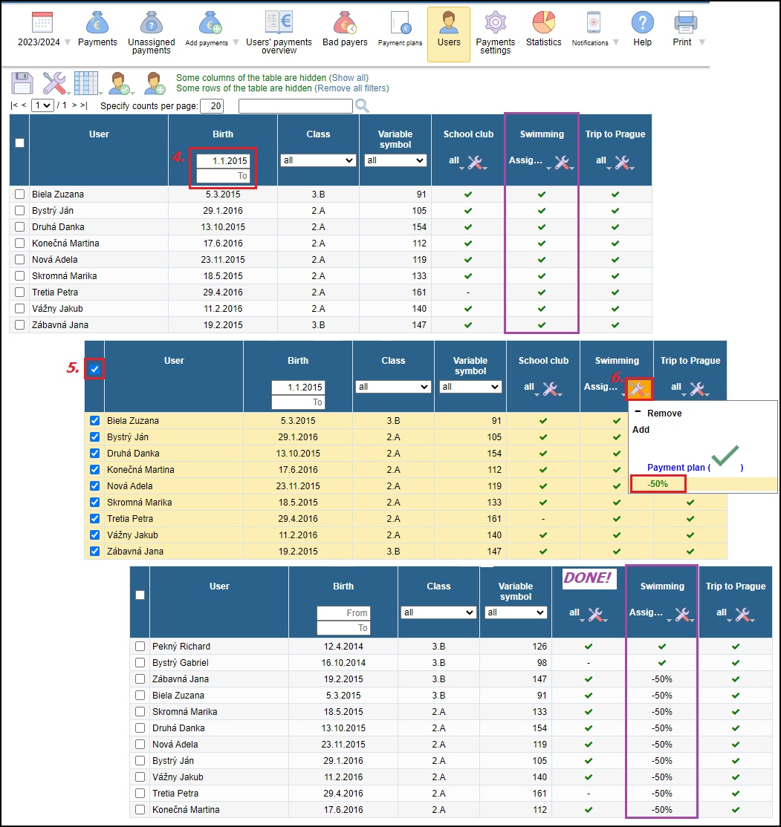
Task: Tick the checkbox for Pekný Richard
Action: point(140,646)
